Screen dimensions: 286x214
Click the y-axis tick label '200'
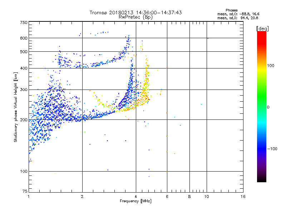pos(24,120)
